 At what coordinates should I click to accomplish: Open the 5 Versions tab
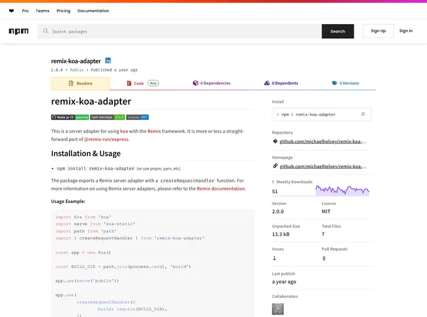pos(345,83)
